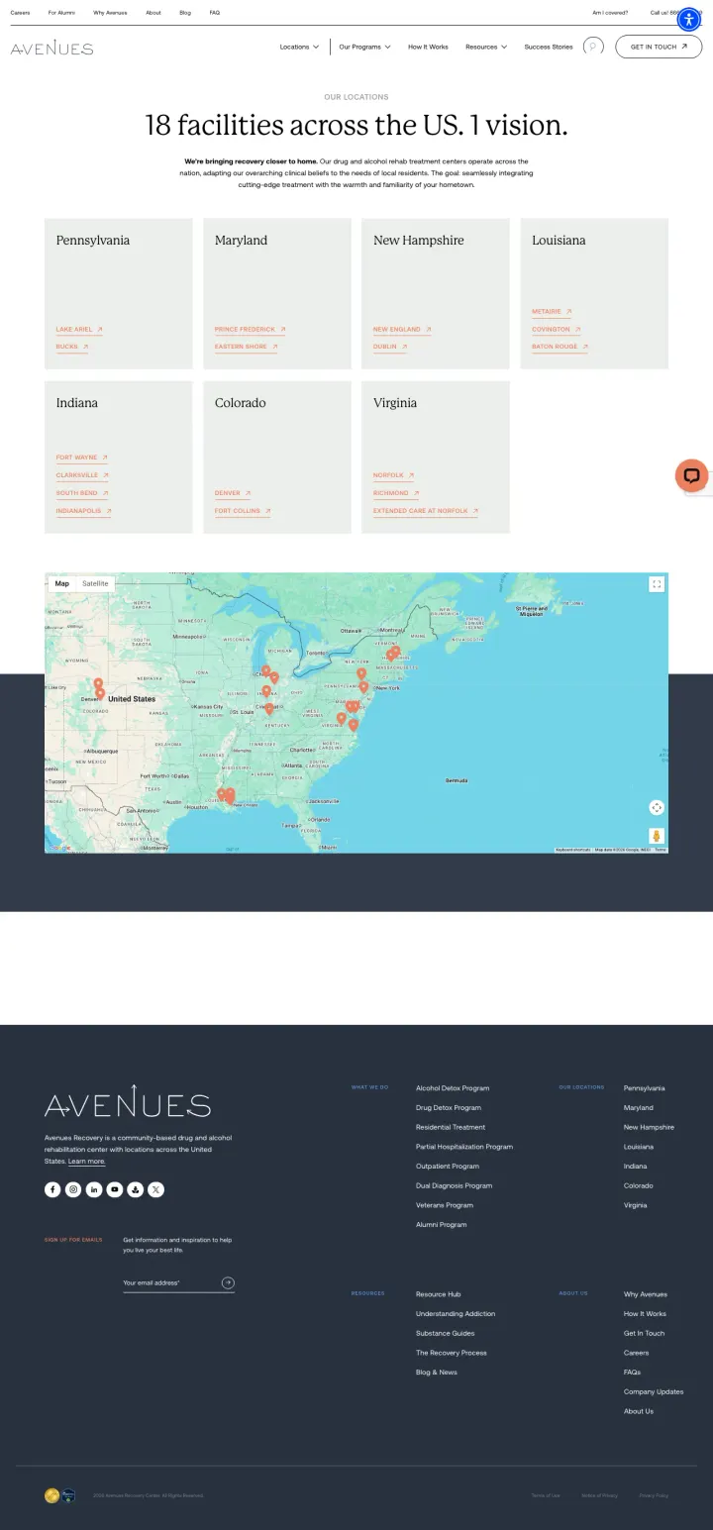
Task: Open Veterans Program footer link
Action: (x=445, y=1205)
